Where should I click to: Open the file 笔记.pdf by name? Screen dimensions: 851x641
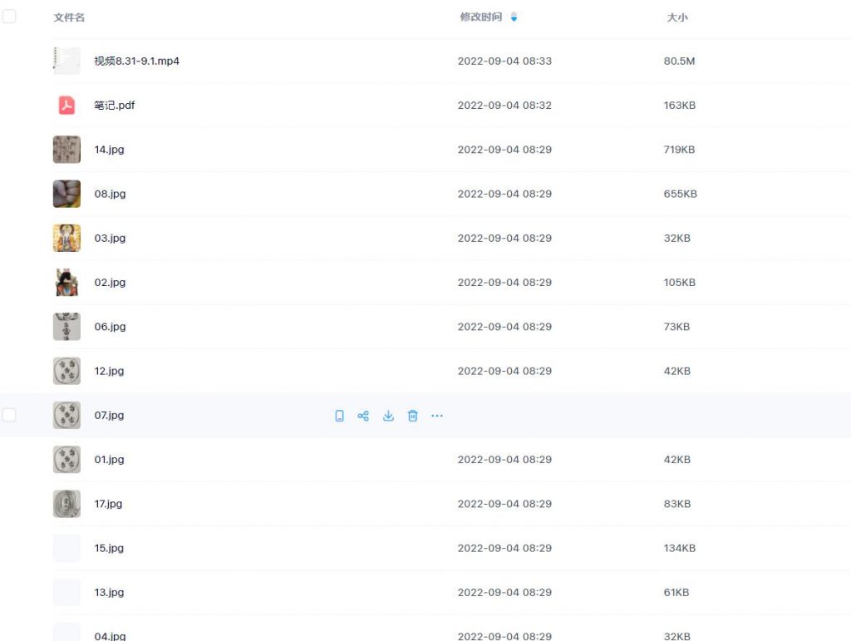115,106
